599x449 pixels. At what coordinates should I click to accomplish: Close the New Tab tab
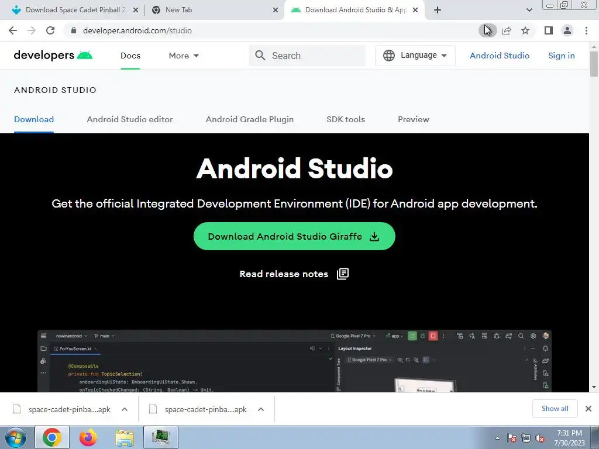click(x=276, y=11)
